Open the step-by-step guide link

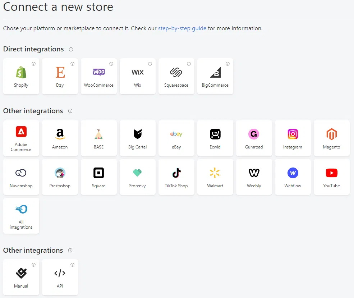coord(182,28)
